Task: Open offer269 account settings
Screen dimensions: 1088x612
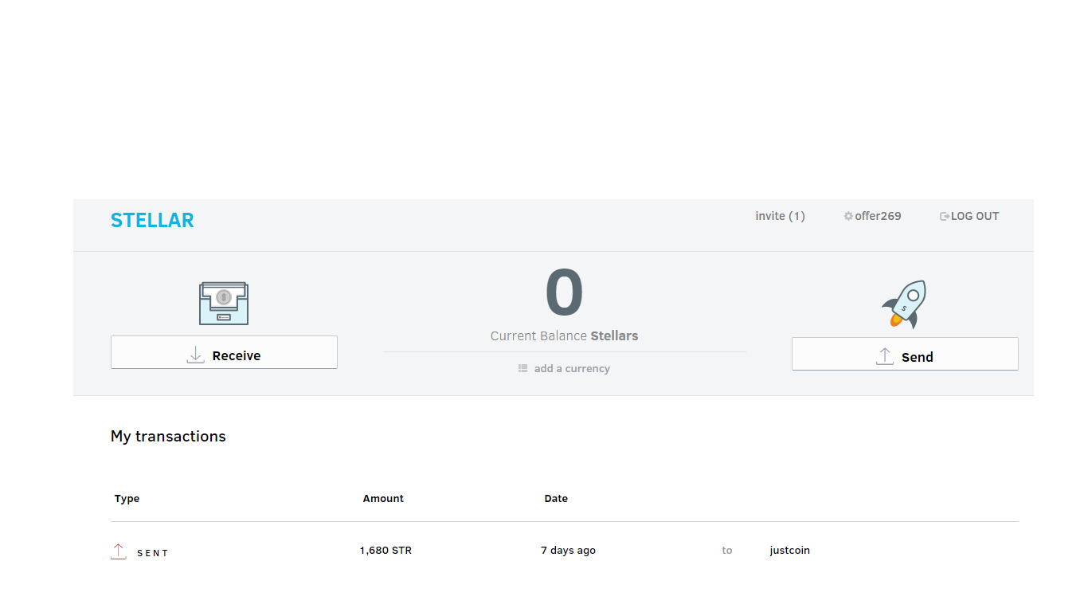Action: click(x=872, y=216)
